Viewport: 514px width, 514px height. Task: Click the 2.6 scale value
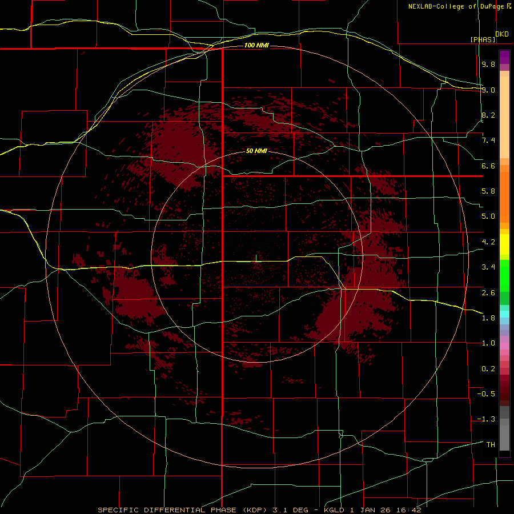coord(488,292)
